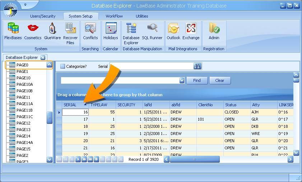Select PAGE2 in the table tree
The image size is (302, 182).
point(22,155)
